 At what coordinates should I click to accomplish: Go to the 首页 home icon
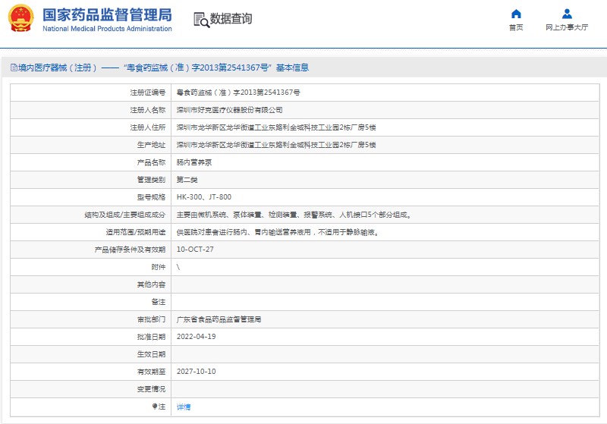point(516,14)
